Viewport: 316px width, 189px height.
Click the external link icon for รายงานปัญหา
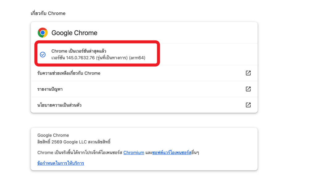(248, 89)
